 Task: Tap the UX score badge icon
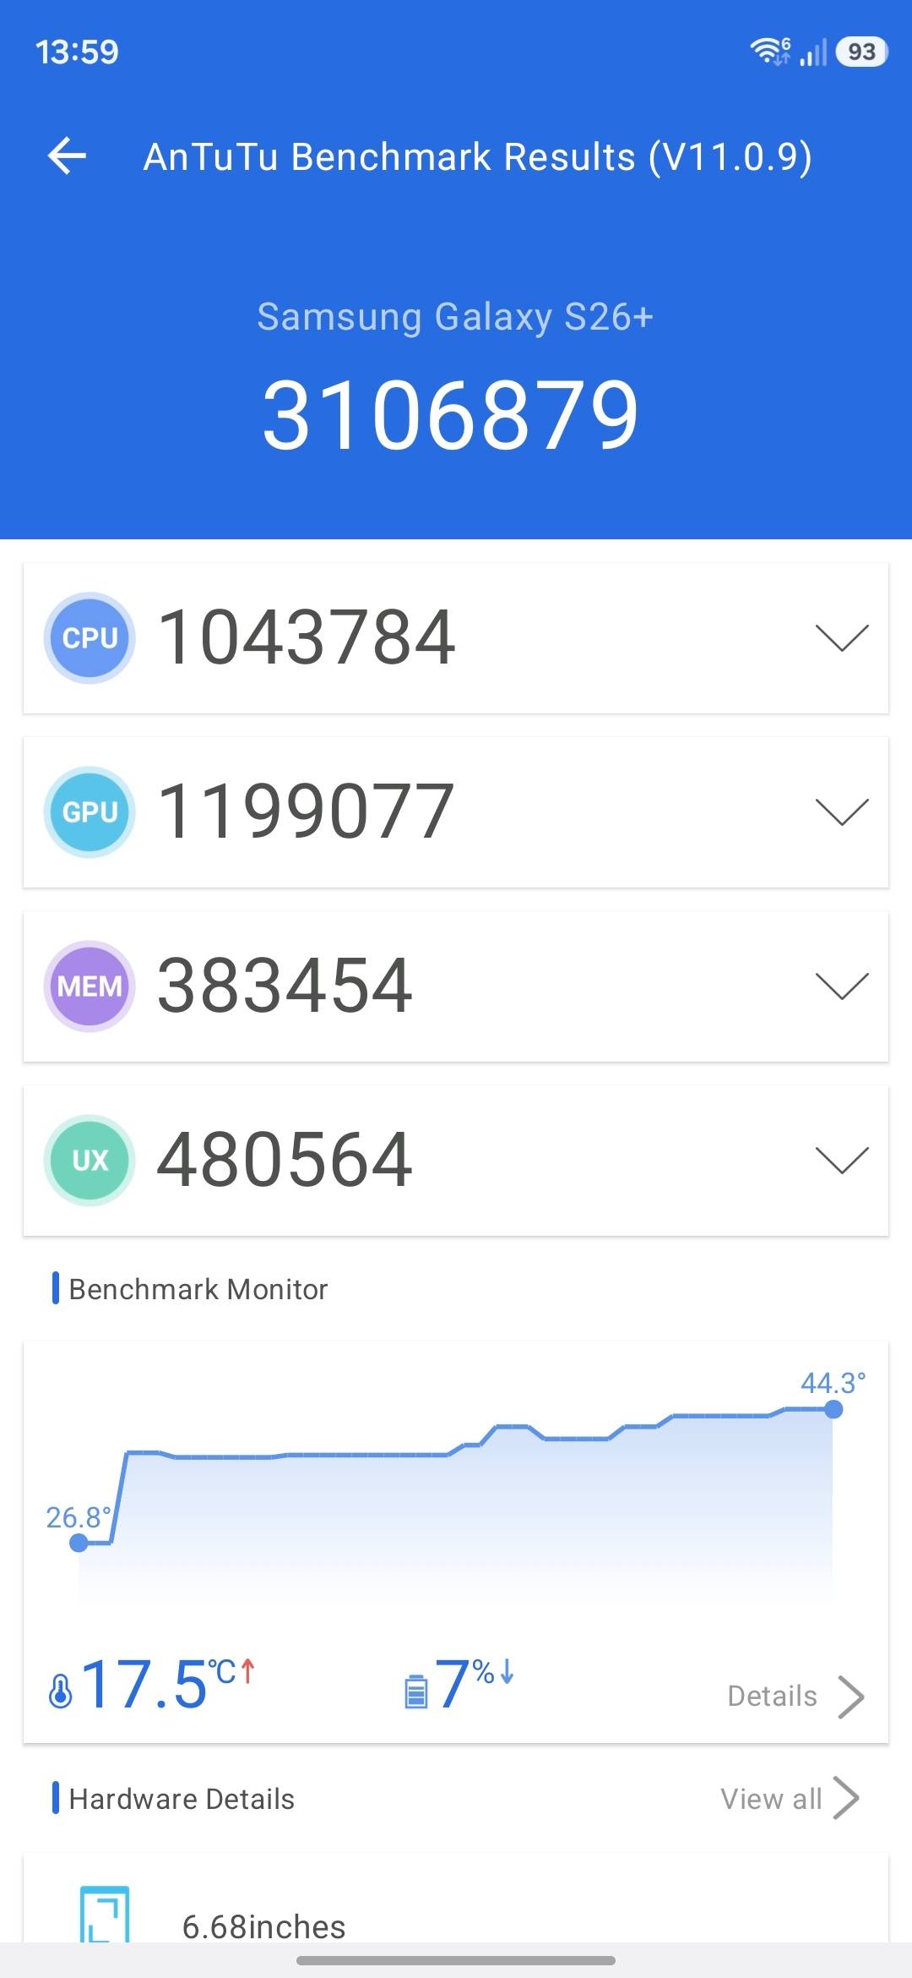pos(90,1160)
